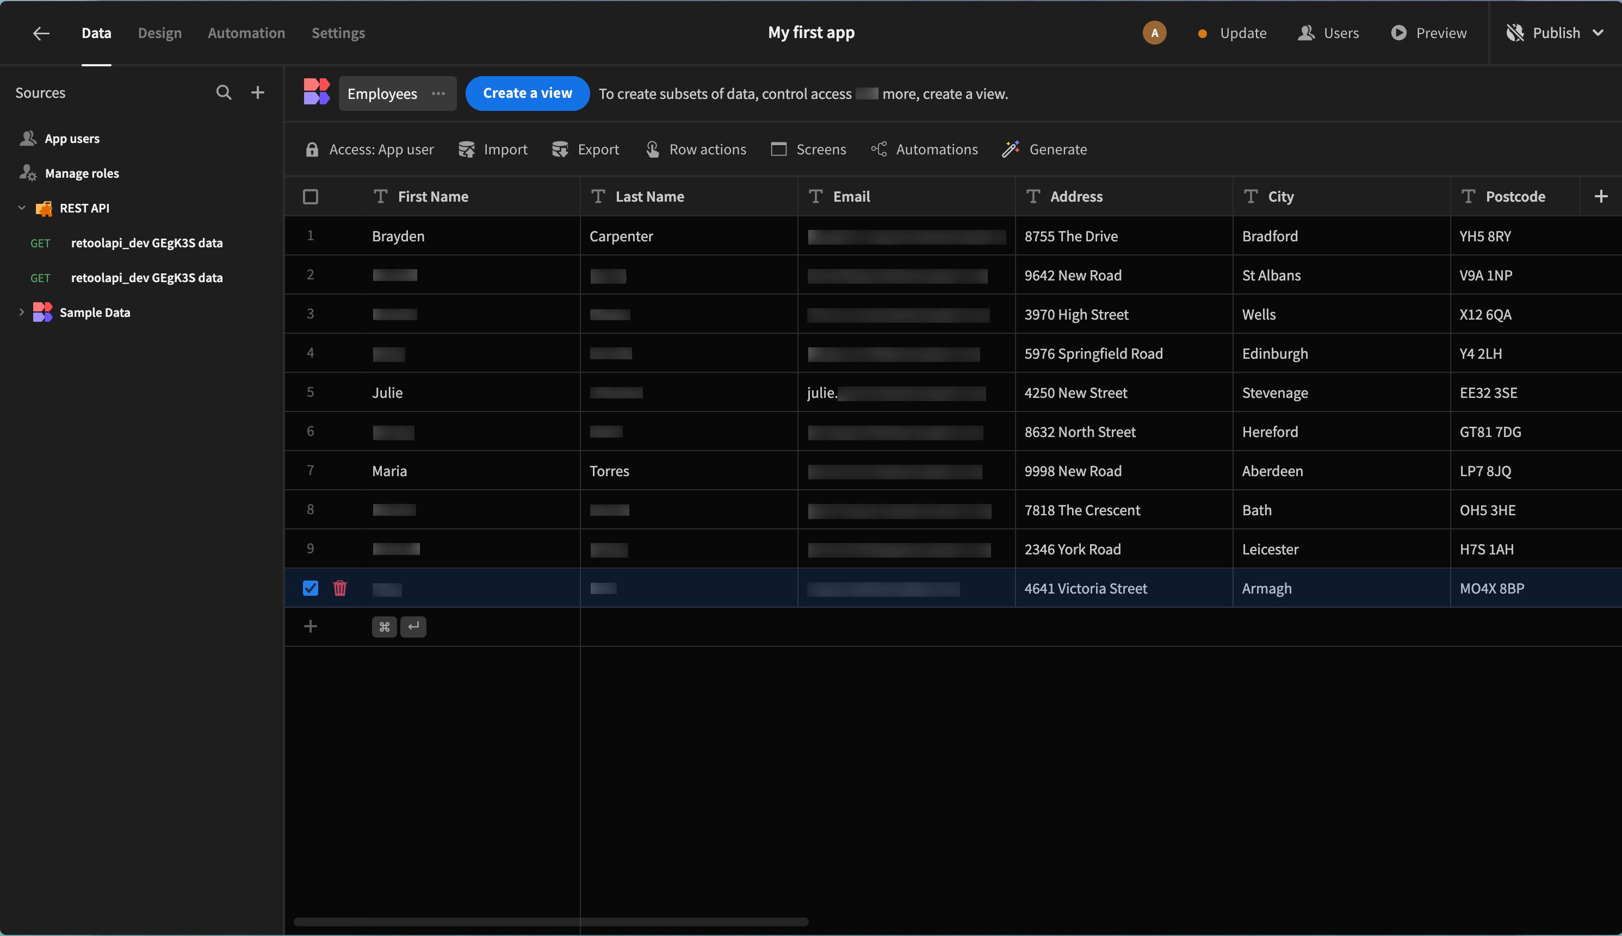Add a new row with plus icon

(x=311, y=626)
